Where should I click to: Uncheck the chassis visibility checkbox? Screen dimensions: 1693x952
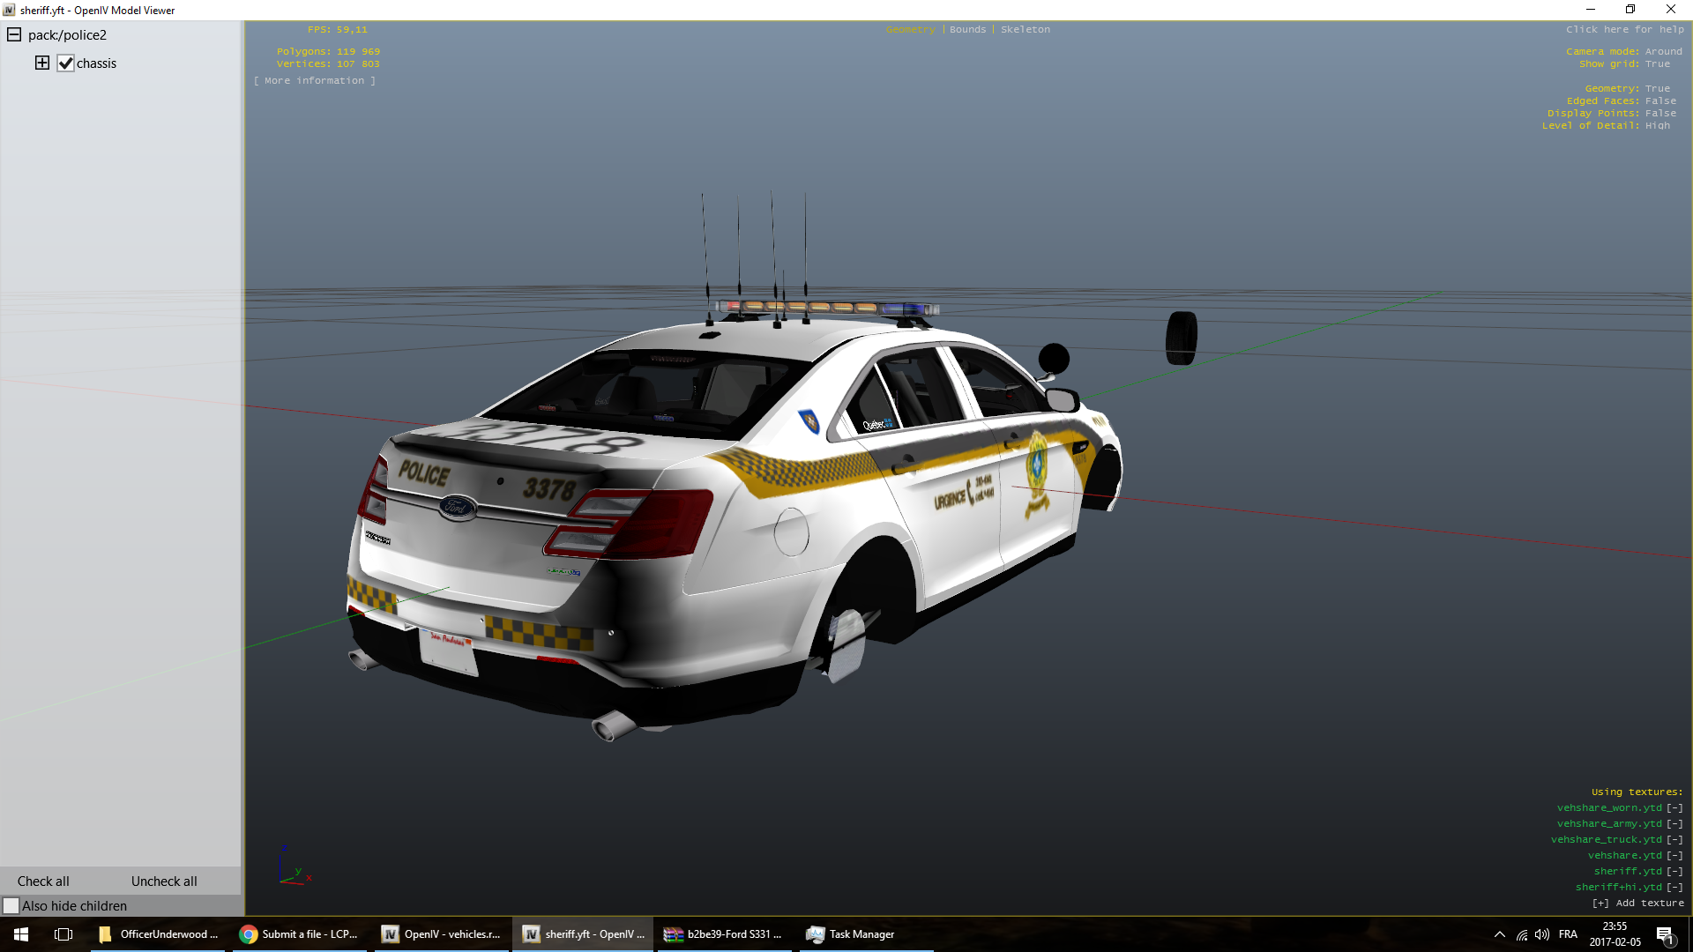(x=66, y=63)
